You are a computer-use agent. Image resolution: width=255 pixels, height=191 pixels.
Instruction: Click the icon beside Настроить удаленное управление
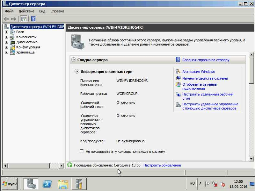(178, 104)
